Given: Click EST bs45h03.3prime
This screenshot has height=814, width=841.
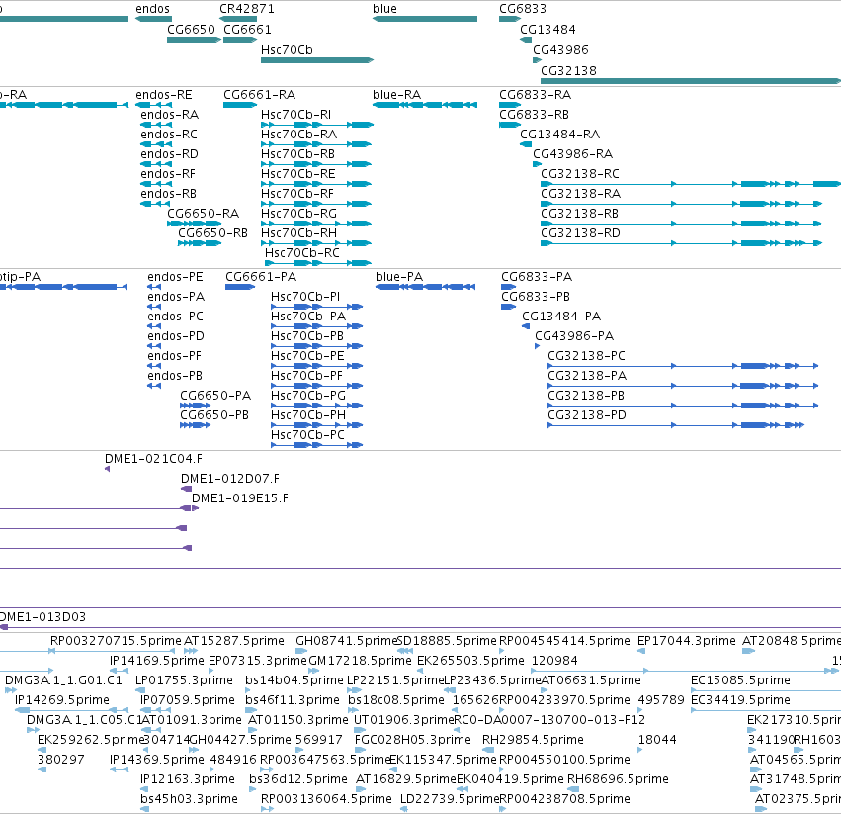Looking at the screenshot, I should (x=189, y=799).
